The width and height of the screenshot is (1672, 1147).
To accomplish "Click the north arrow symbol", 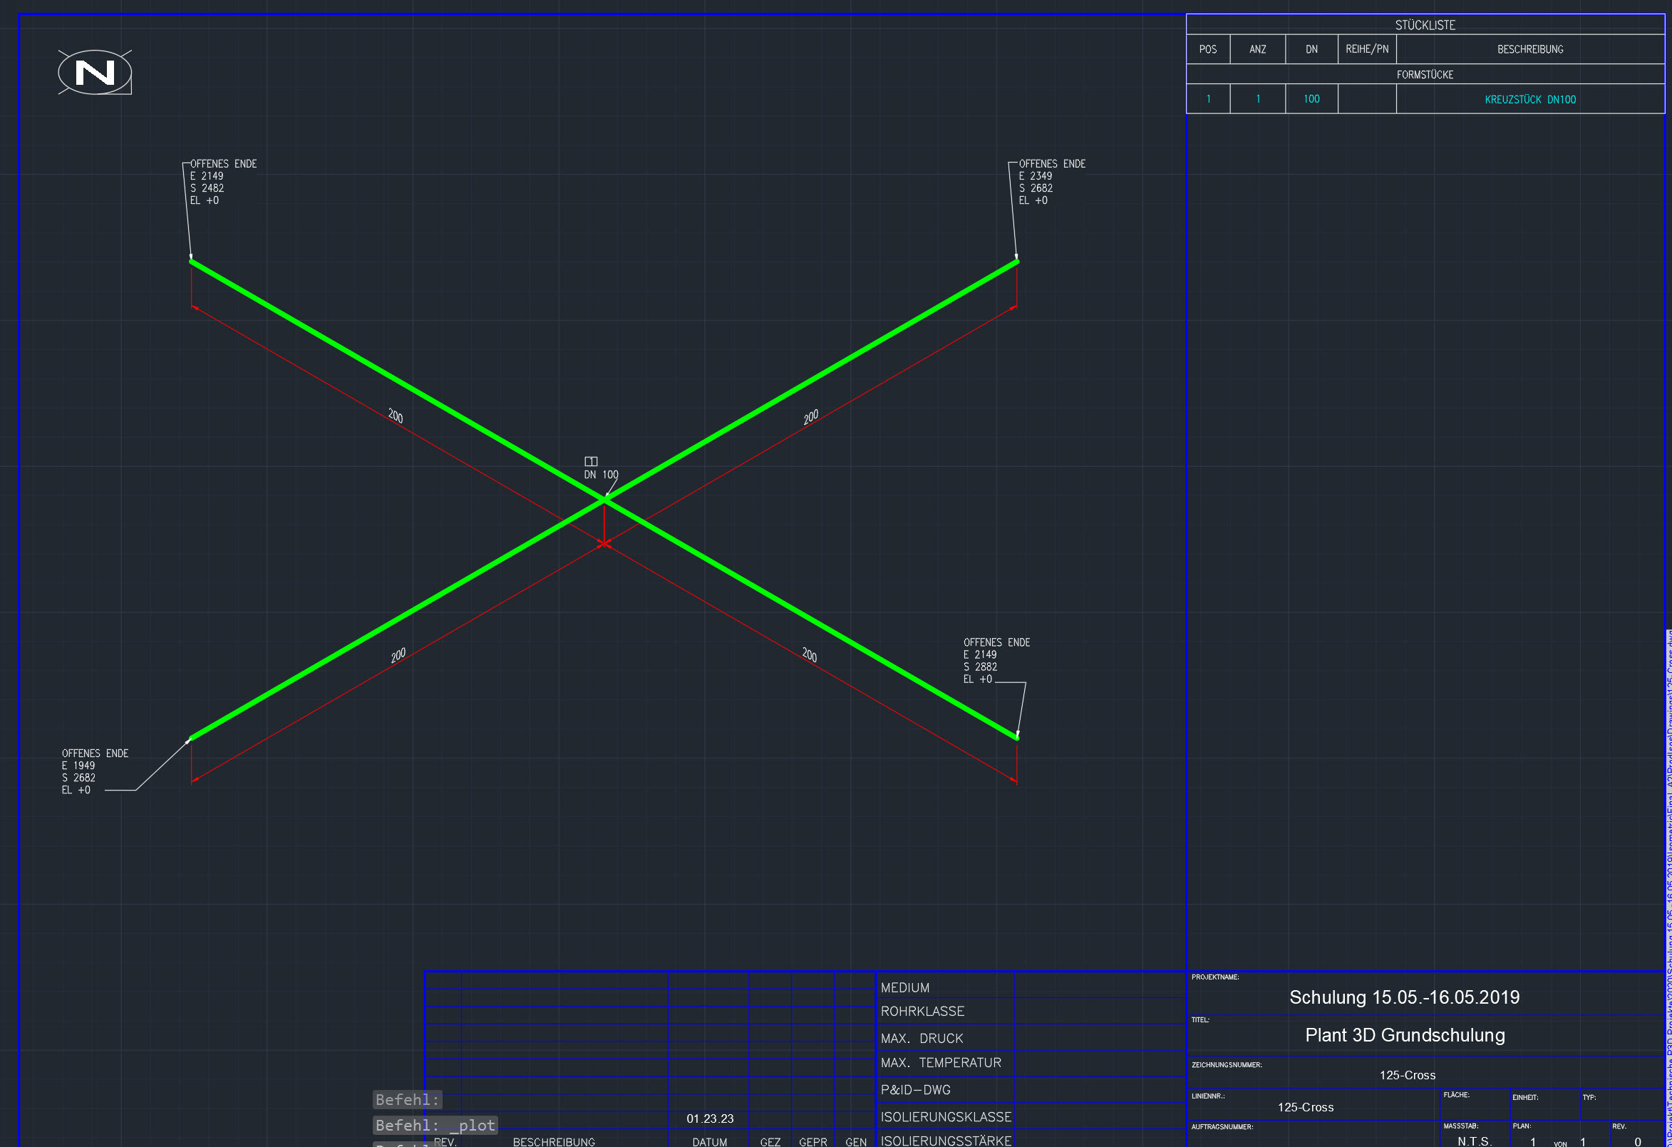I will coord(93,71).
